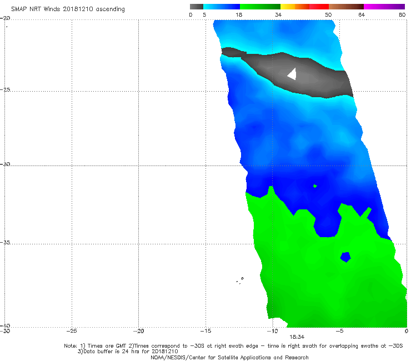Click the longitude axis label "-15"
Screen dimensions: 411x361
pos(205,331)
